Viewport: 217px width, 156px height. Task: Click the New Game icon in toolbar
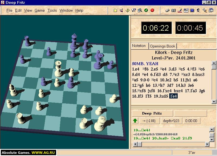tap(115, 10)
